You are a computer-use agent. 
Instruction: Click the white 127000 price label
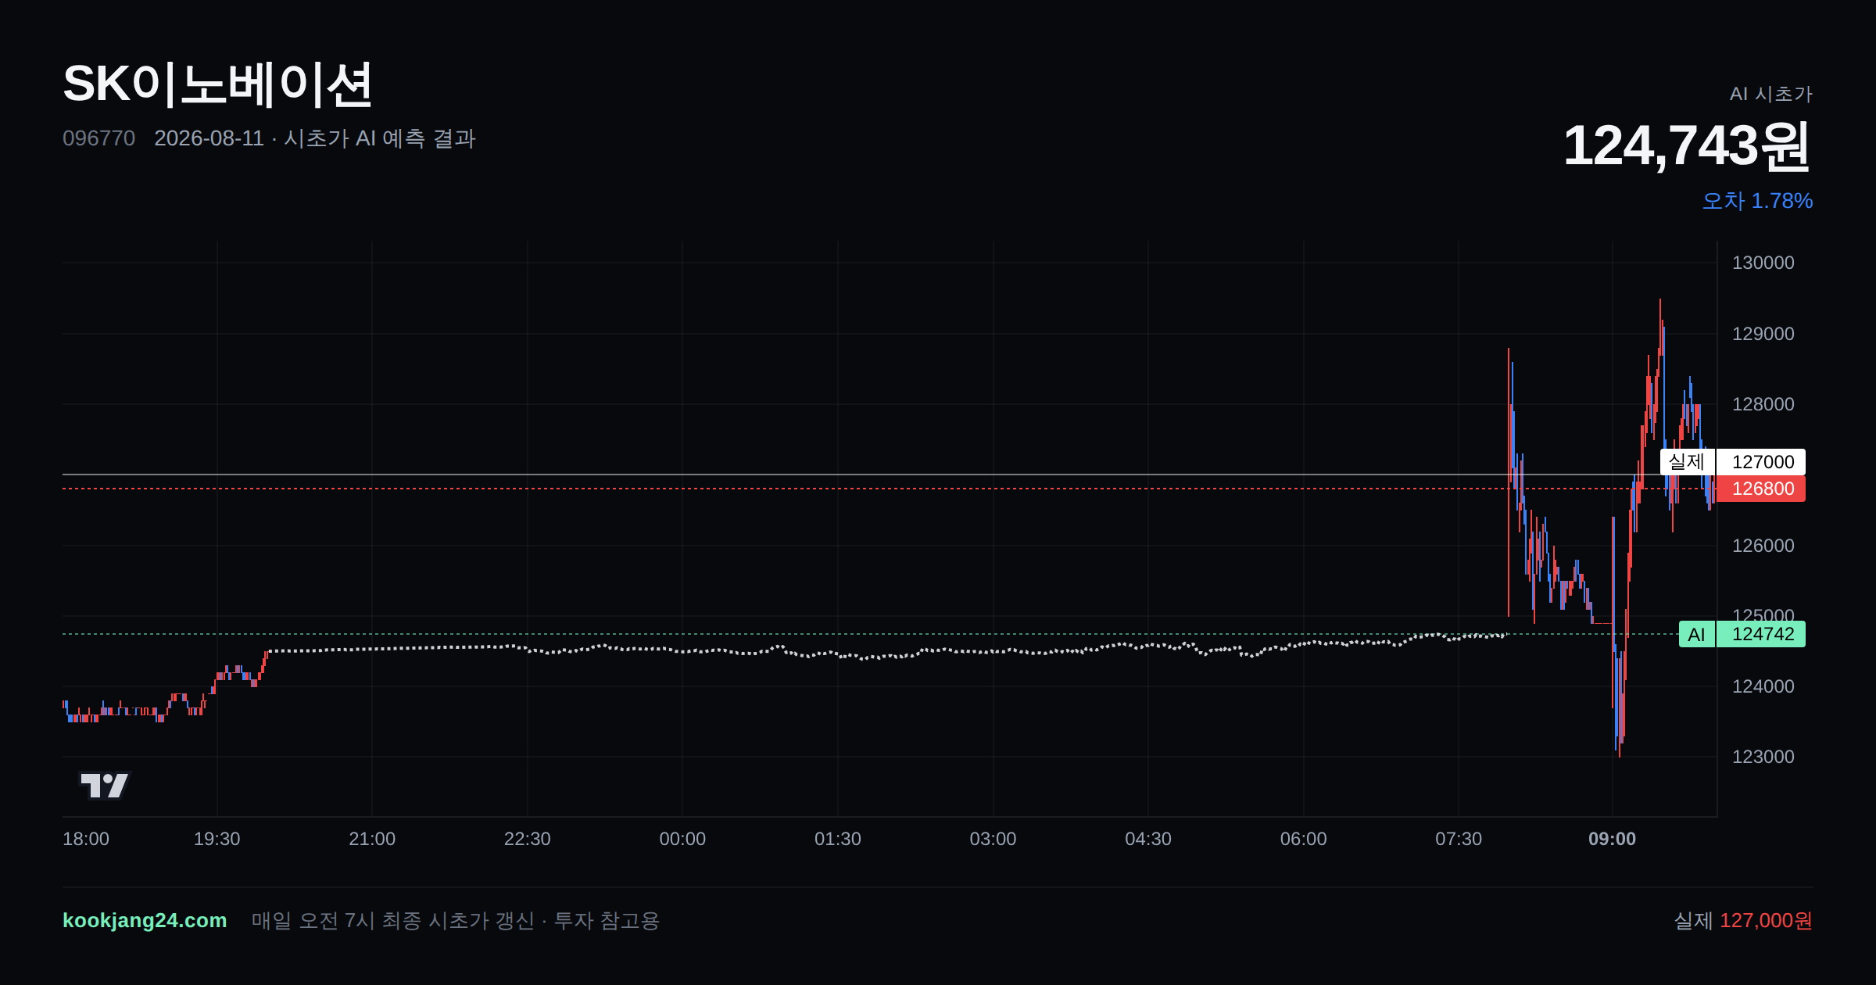1762,462
